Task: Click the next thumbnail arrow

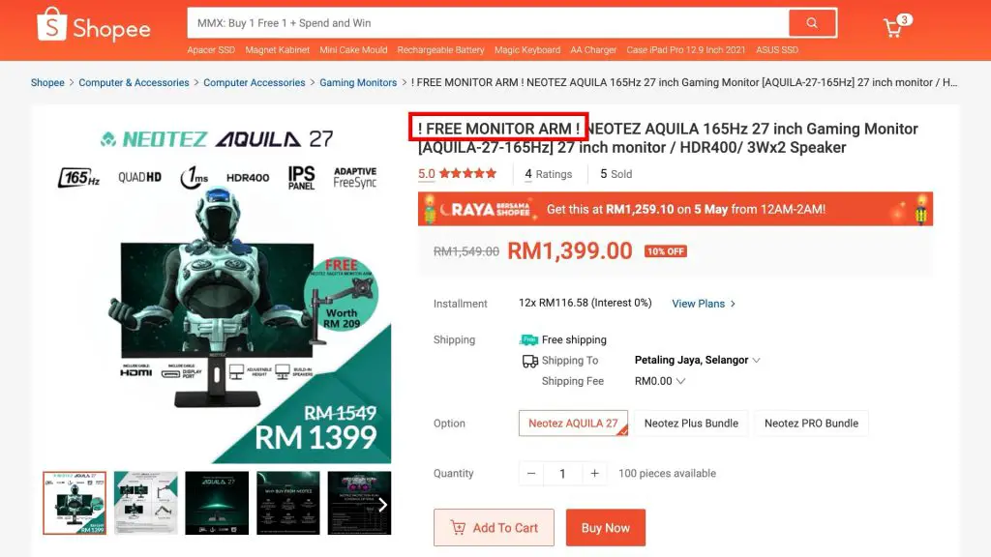Action: (382, 504)
